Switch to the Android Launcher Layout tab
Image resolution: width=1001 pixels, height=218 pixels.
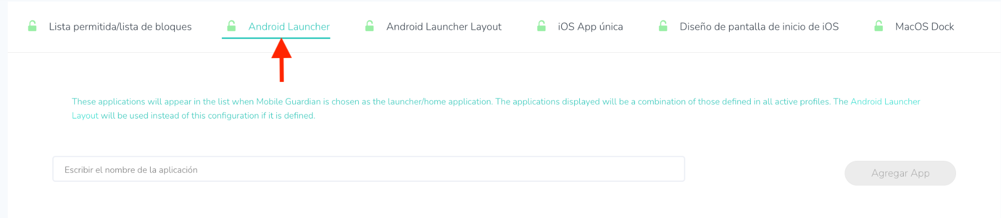pos(443,27)
